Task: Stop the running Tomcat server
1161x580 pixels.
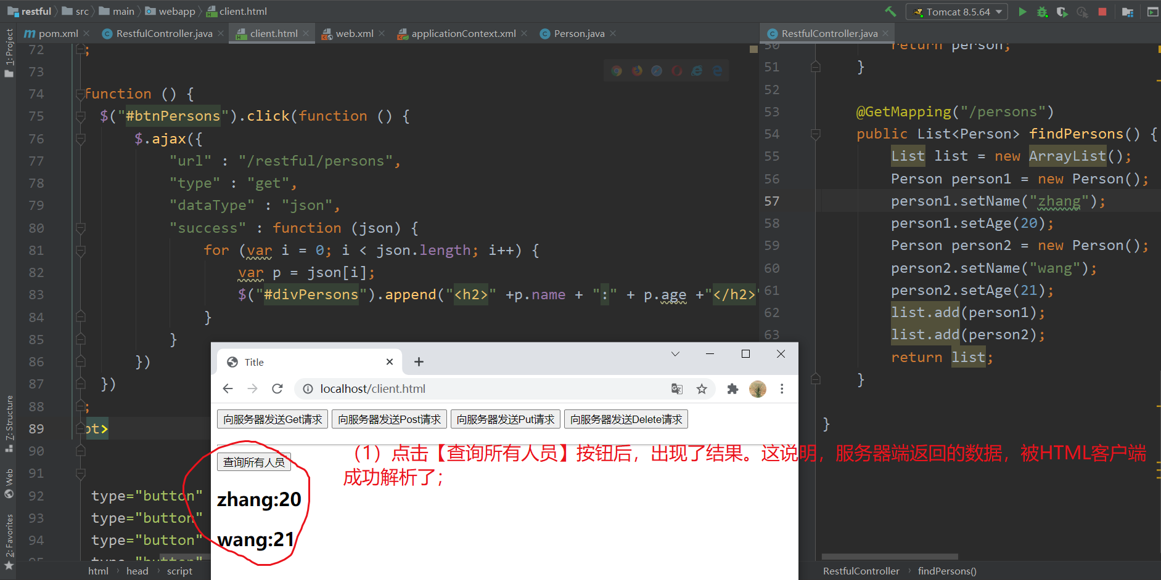Action: [x=1102, y=12]
